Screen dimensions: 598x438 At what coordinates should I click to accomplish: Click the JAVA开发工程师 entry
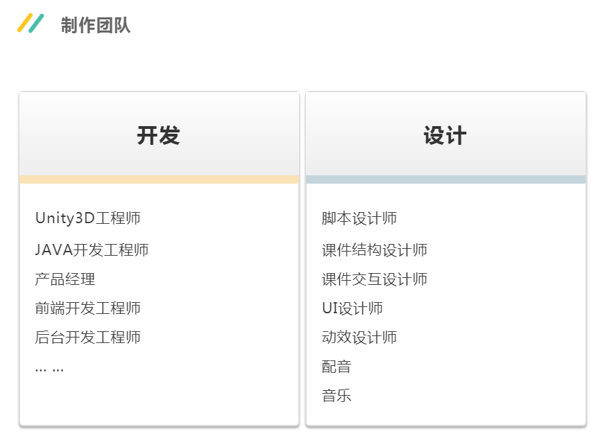coord(92,249)
